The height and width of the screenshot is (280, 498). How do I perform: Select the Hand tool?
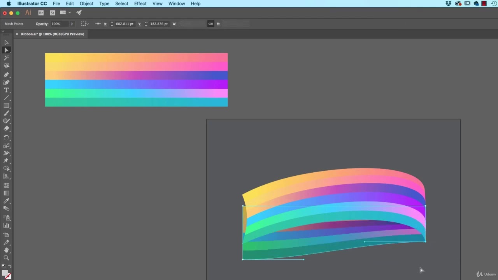click(x=6, y=250)
